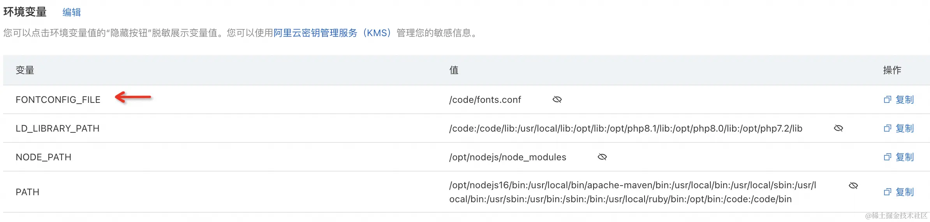Click the value /opt/nodejs/node_modules
The image size is (930, 222).
click(x=507, y=157)
